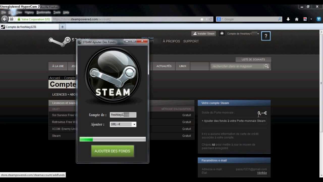This screenshot has width=323, height=182.
Task: Go to the Firefox home page icon
Action: [297, 19]
